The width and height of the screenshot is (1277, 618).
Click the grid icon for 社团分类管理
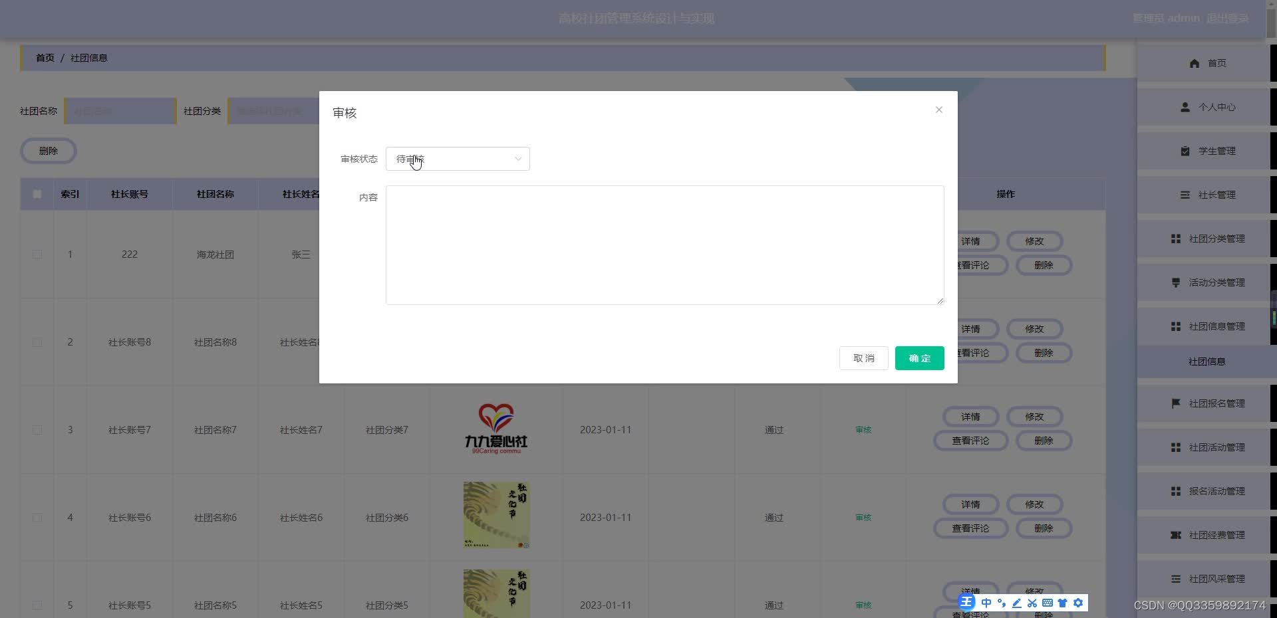tap(1175, 239)
